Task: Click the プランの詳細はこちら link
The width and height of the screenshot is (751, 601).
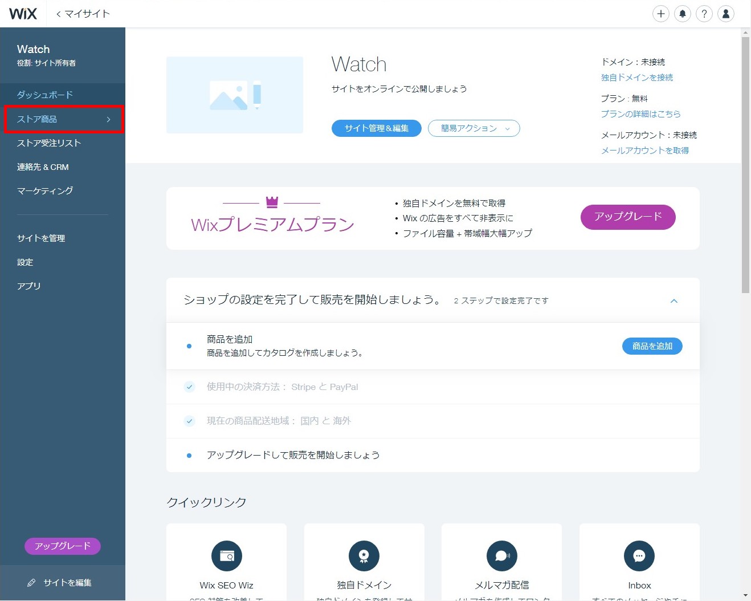Action: coord(640,114)
